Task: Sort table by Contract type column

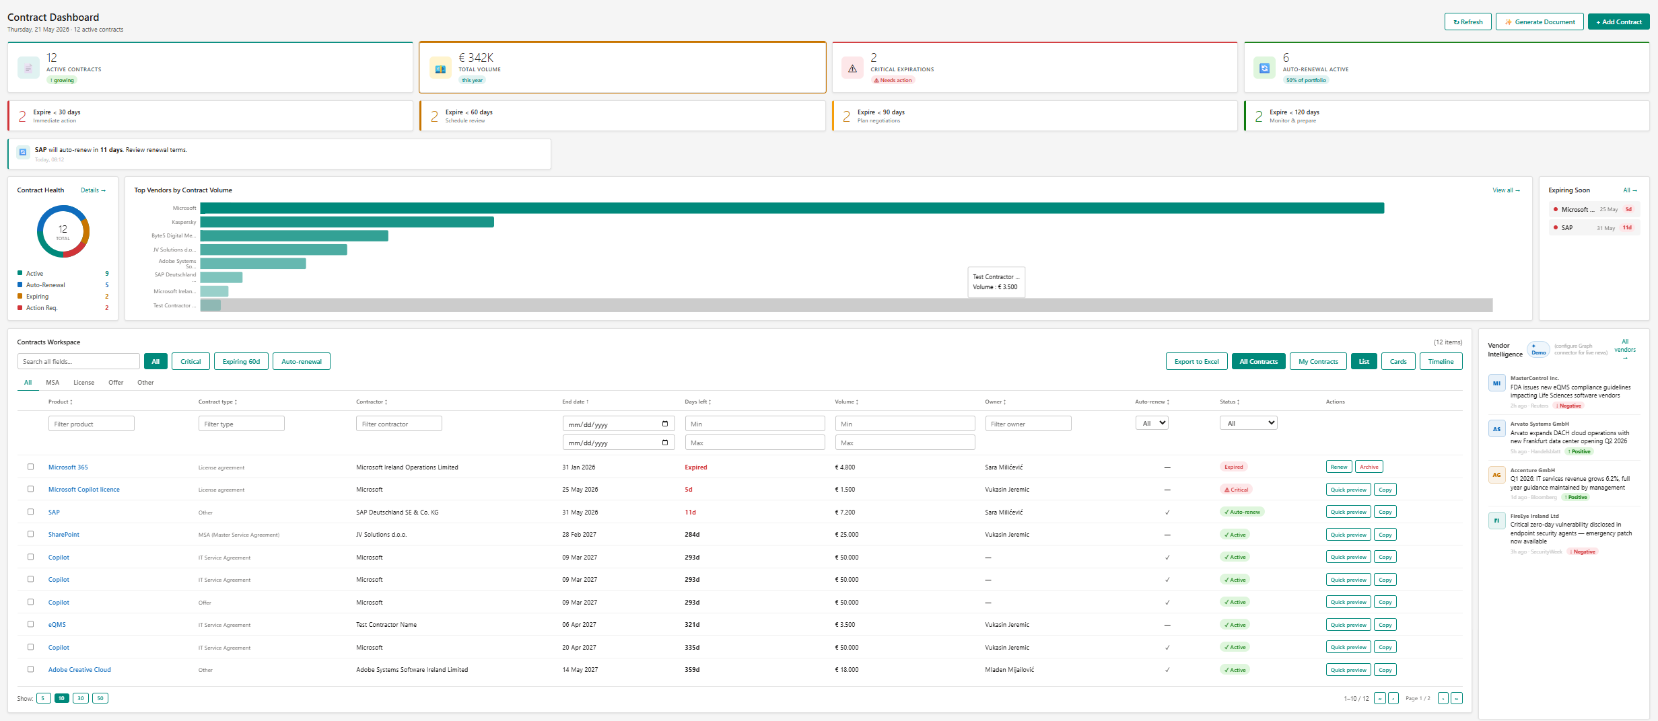Action: [217, 402]
